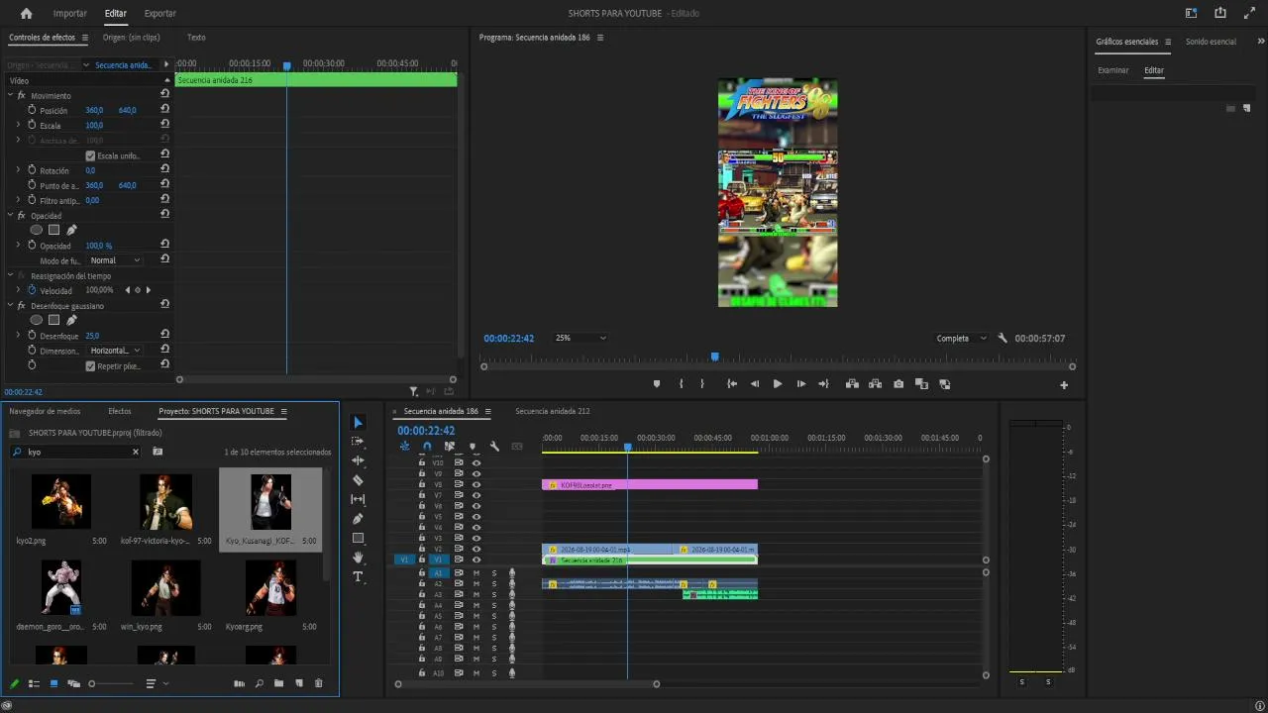The image size is (1268, 713).
Task: Hide video track V2
Action: click(x=476, y=549)
